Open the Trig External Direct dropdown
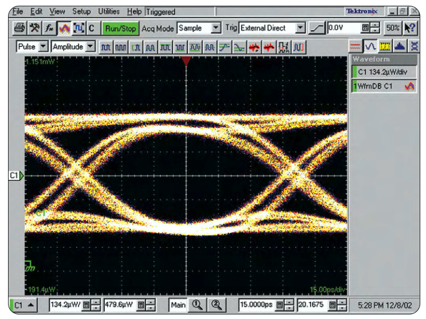The height and width of the screenshot is (319, 426). coord(300,28)
